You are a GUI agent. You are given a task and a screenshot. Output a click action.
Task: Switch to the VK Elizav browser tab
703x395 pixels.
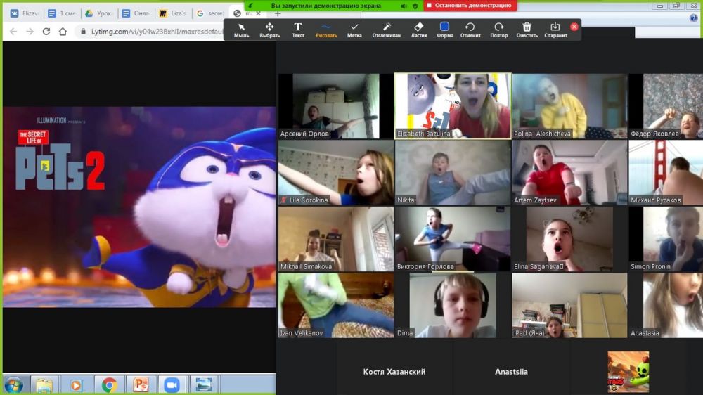click(24, 13)
